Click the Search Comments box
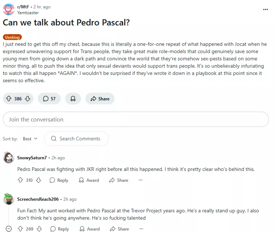This screenshot has width=275, height=232. (x=76, y=139)
